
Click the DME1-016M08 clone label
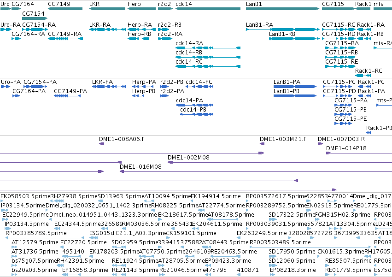point(140,167)
